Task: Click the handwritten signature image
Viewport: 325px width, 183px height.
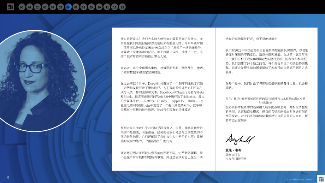Action: coord(240,139)
